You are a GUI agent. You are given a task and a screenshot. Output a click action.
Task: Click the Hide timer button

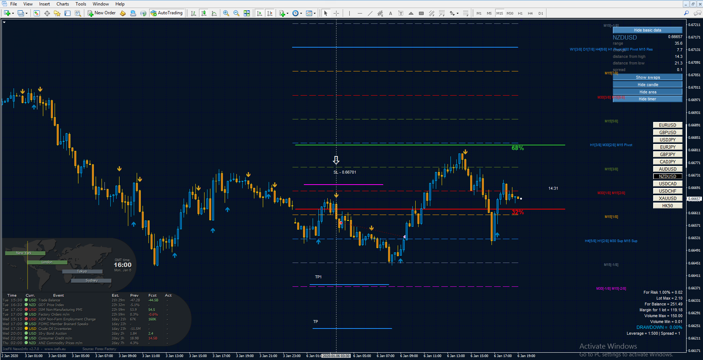647,99
